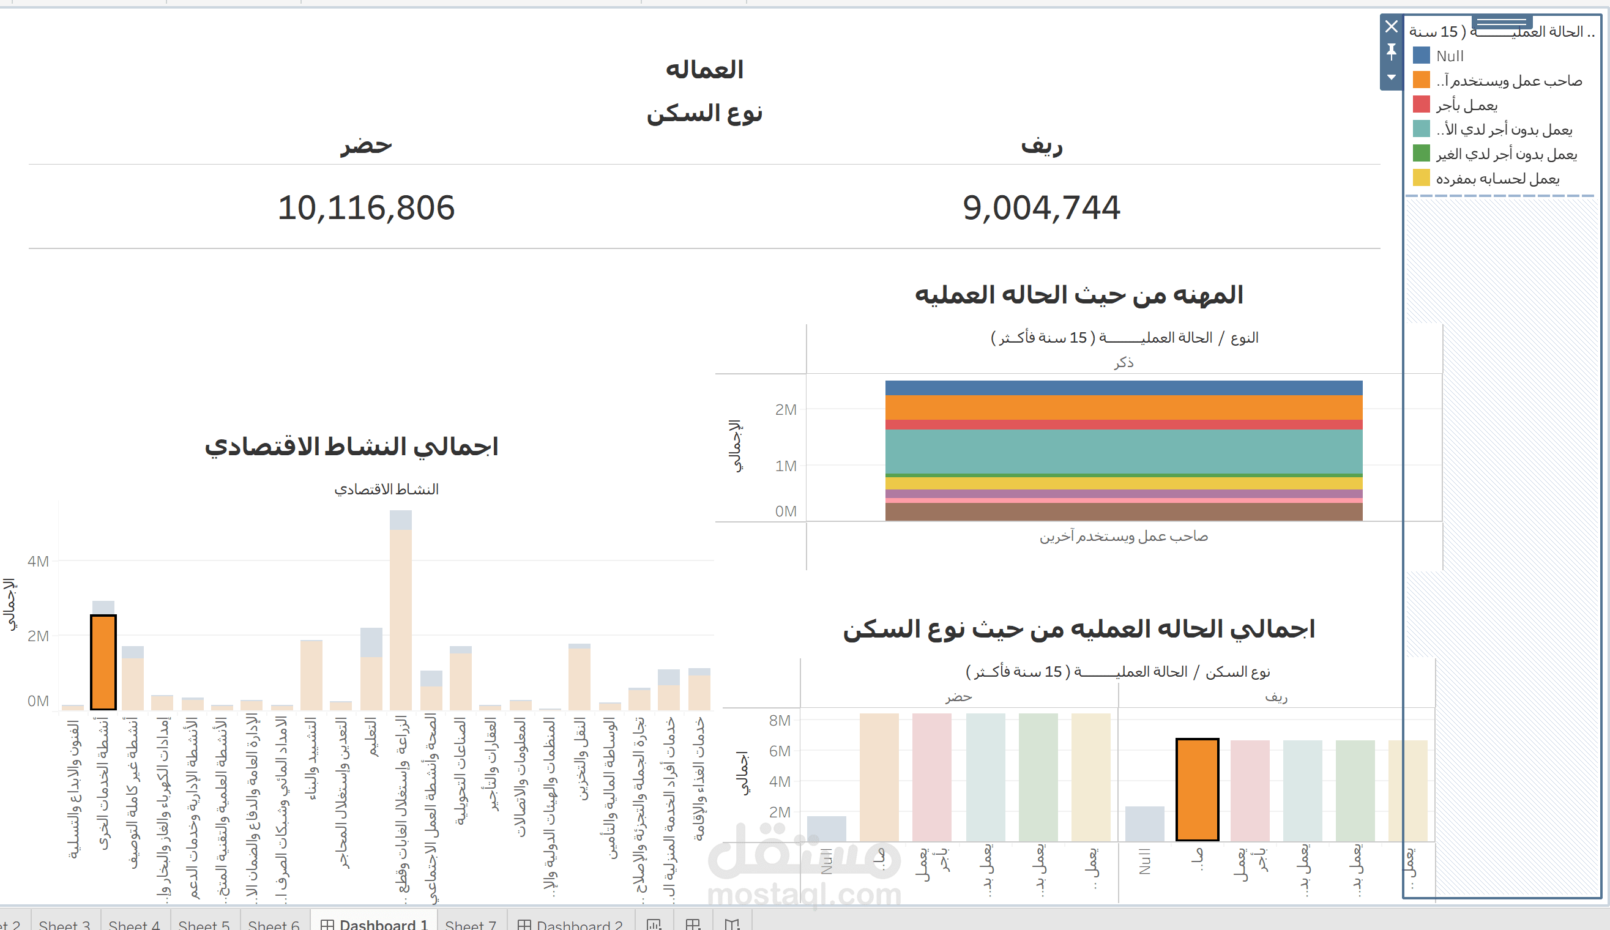This screenshot has height=930, width=1610.
Task: Click the teal يعمل بدون أجر لدي الأ.. swatch
Action: [x=1421, y=129]
